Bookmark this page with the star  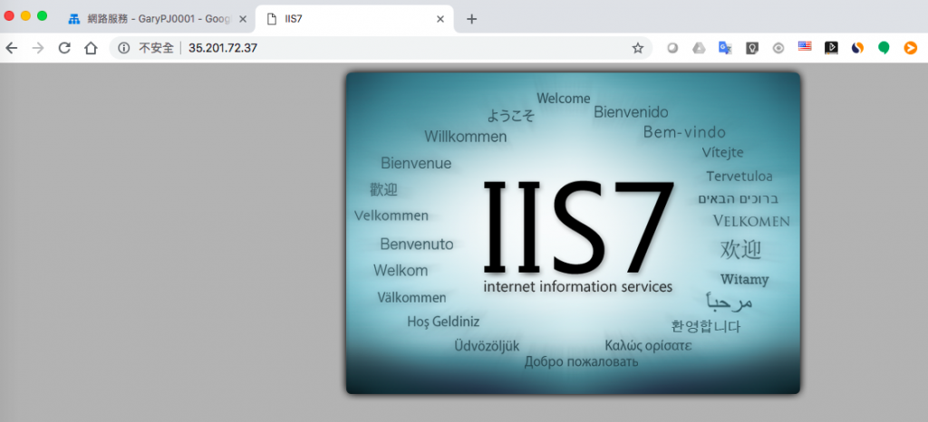click(637, 49)
